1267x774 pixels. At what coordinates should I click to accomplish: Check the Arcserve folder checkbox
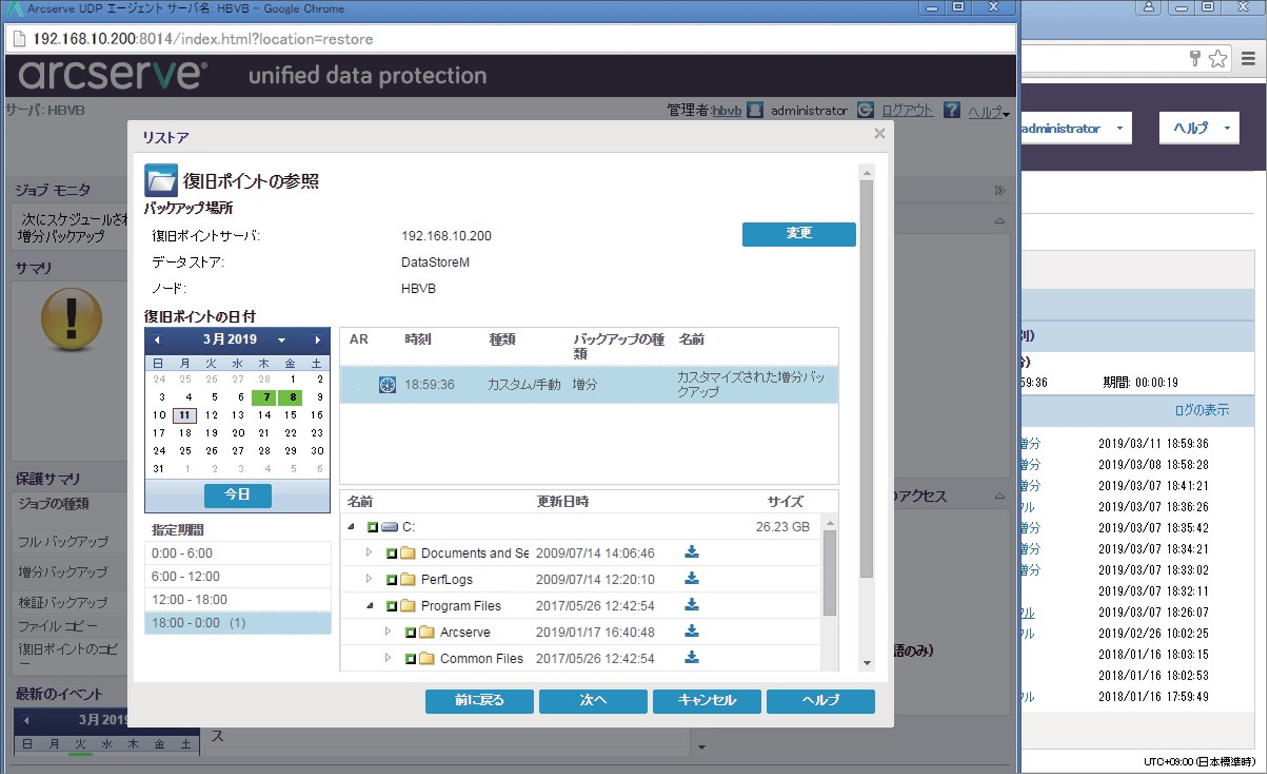pos(410,632)
